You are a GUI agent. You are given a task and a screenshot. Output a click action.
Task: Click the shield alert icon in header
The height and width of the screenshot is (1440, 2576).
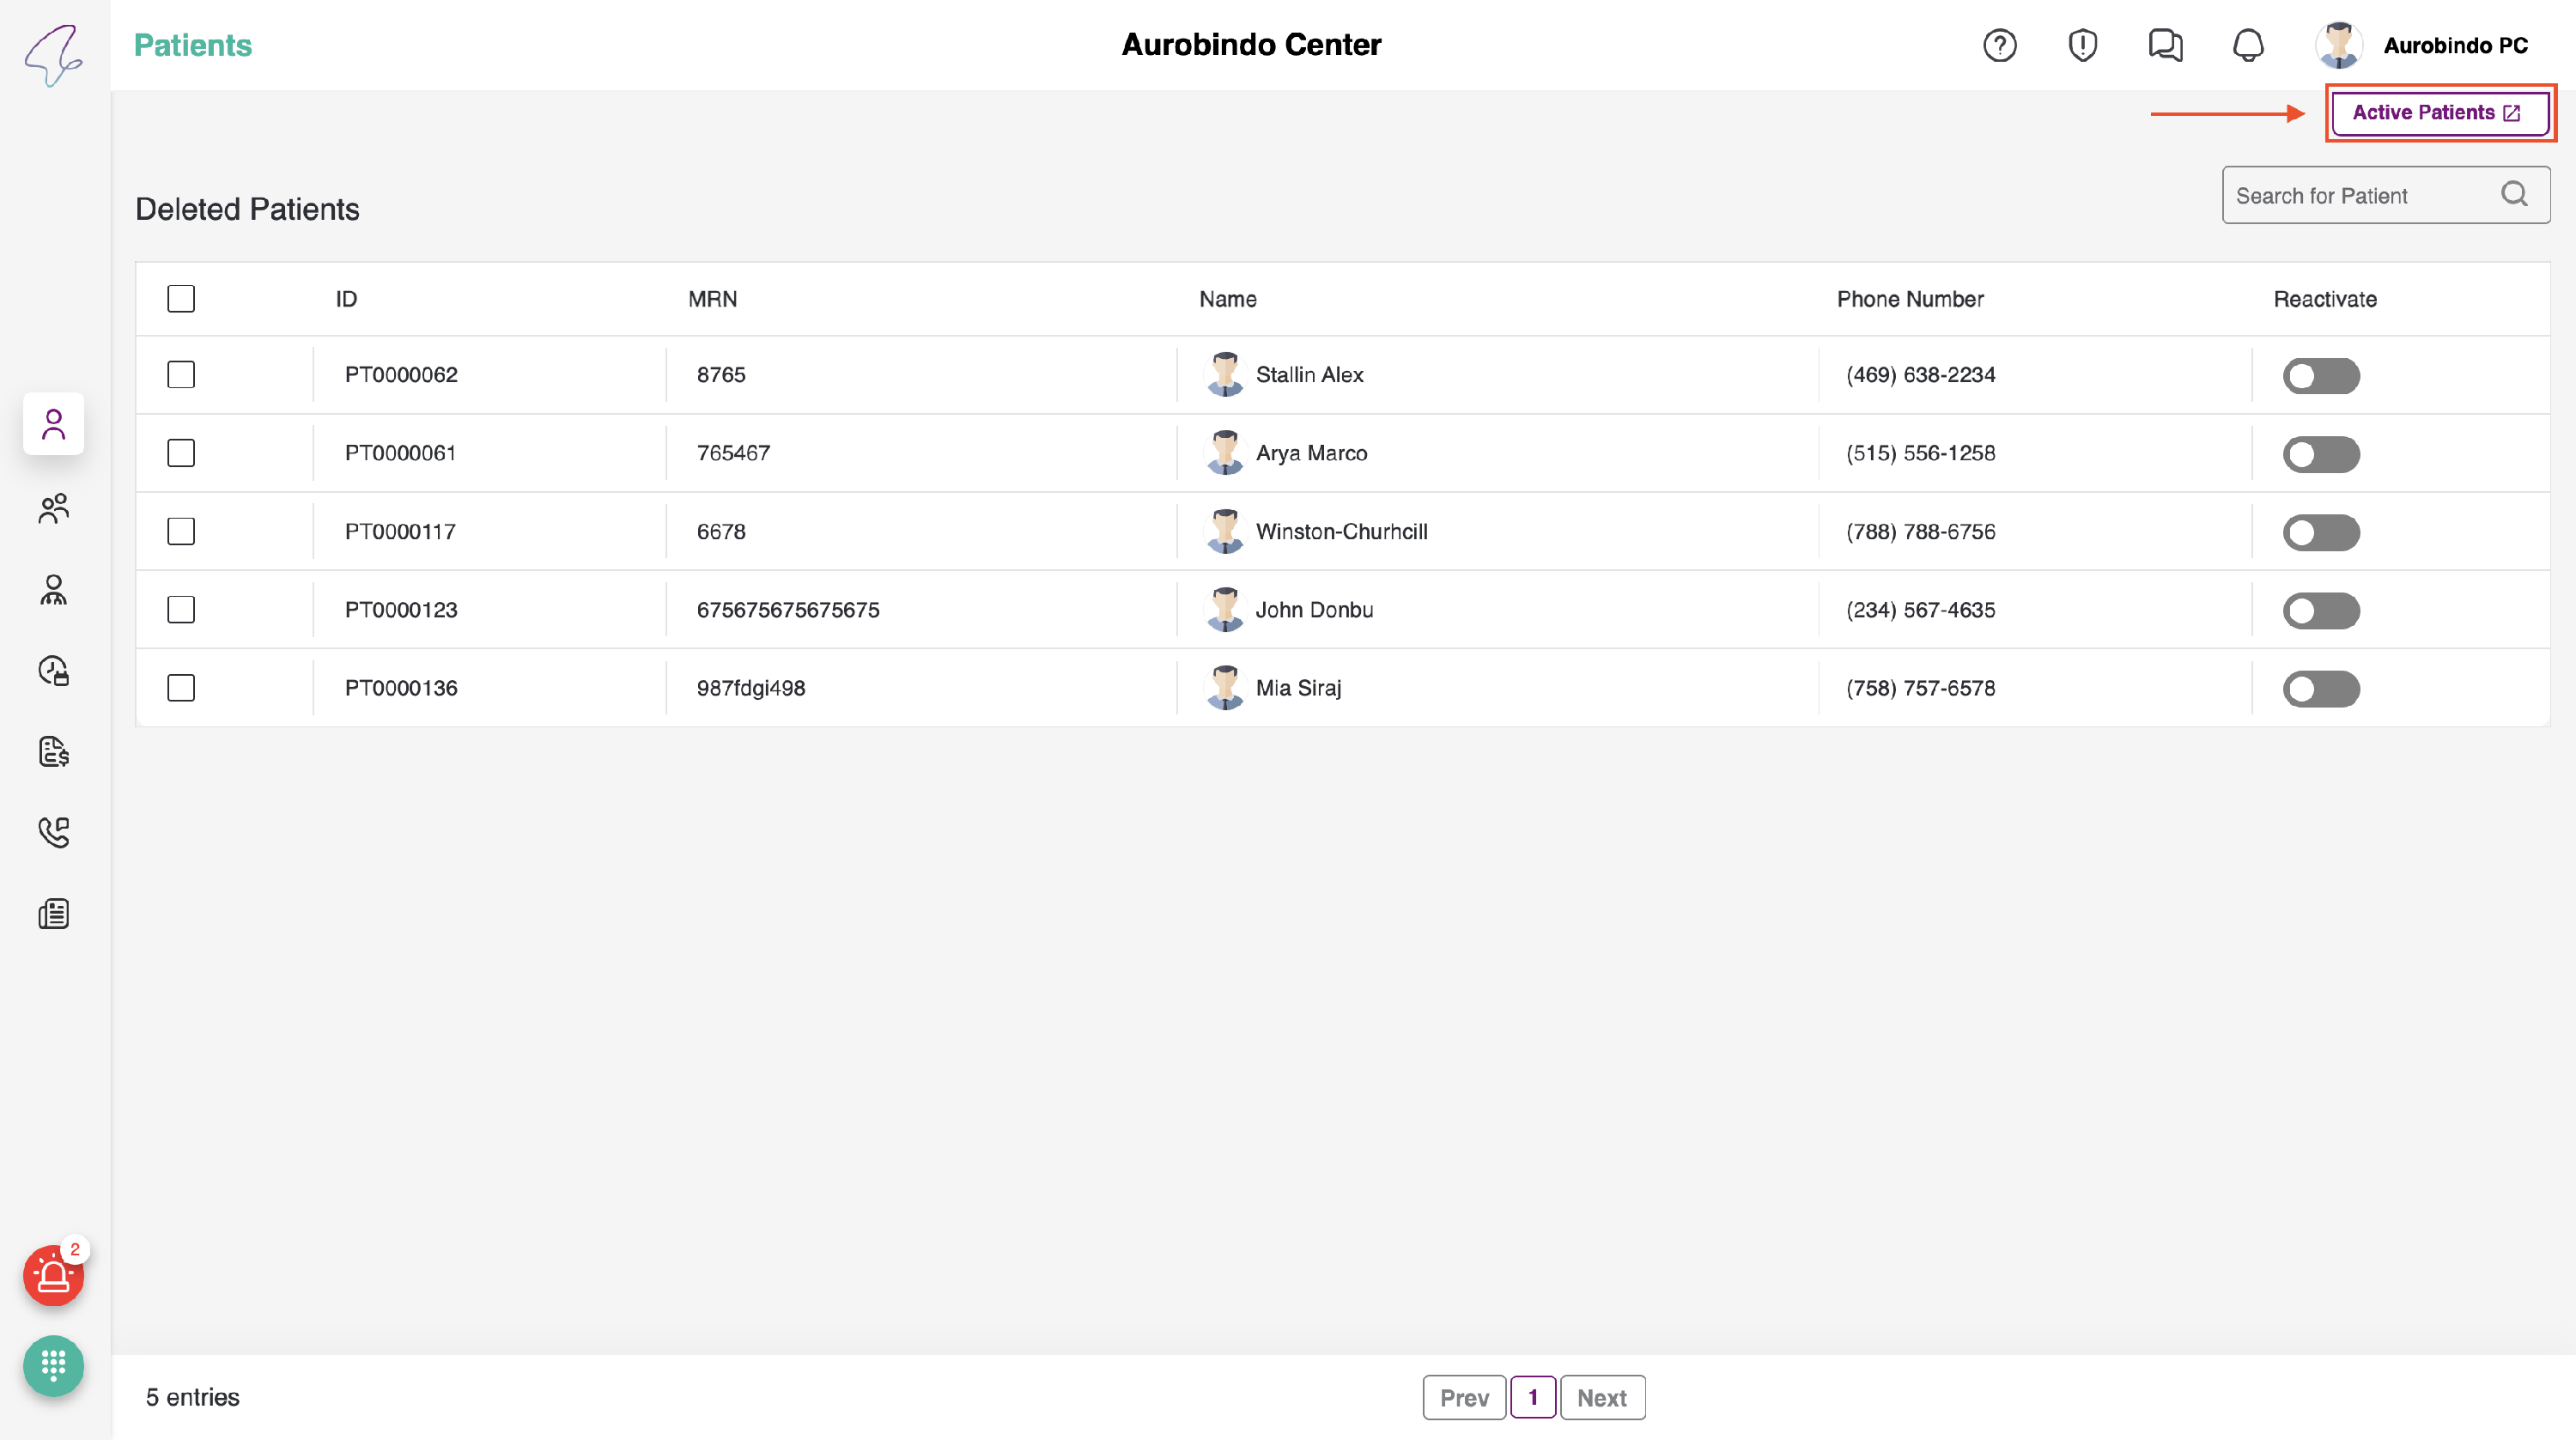click(2082, 45)
